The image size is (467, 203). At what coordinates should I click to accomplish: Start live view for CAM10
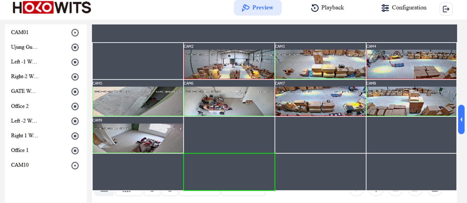tap(75, 165)
